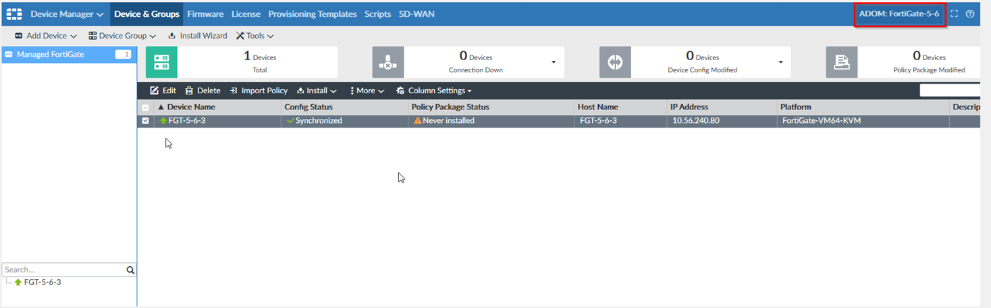Expand the Device Config Modified card arrow
This screenshot has width=991, height=308.
[x=780, y=62]
